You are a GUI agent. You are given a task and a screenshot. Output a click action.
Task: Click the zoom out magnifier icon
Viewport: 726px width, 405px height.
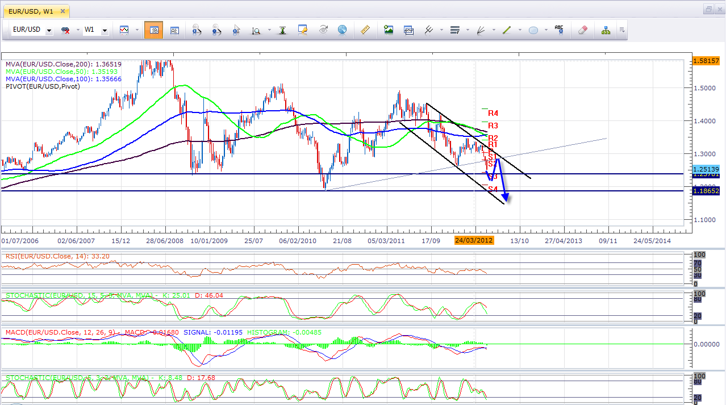216,30
